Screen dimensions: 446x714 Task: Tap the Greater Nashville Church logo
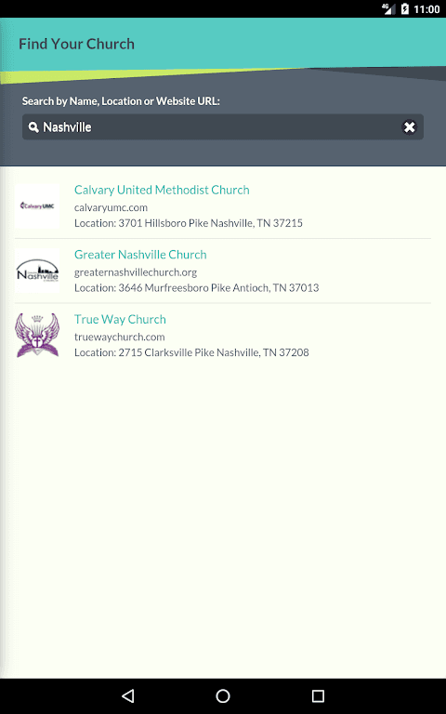[37, 271]
